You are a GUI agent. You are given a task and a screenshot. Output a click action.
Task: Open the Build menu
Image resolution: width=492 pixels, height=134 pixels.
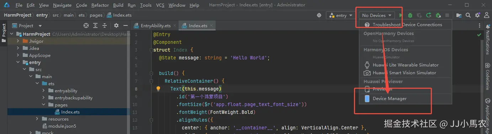(x=118, y=5)
